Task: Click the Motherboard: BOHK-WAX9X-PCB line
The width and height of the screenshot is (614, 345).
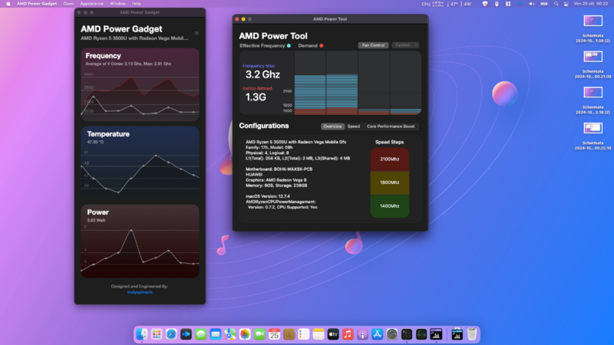Action: pyautogui.click(x=279, y=169)
